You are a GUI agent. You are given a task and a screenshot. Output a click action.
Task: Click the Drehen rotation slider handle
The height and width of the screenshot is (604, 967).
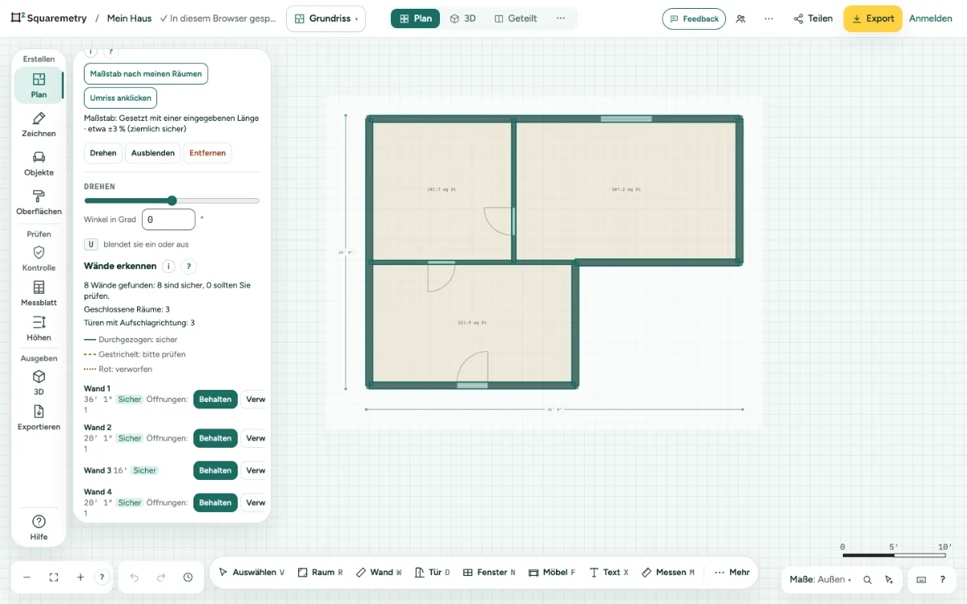point(172,201)
